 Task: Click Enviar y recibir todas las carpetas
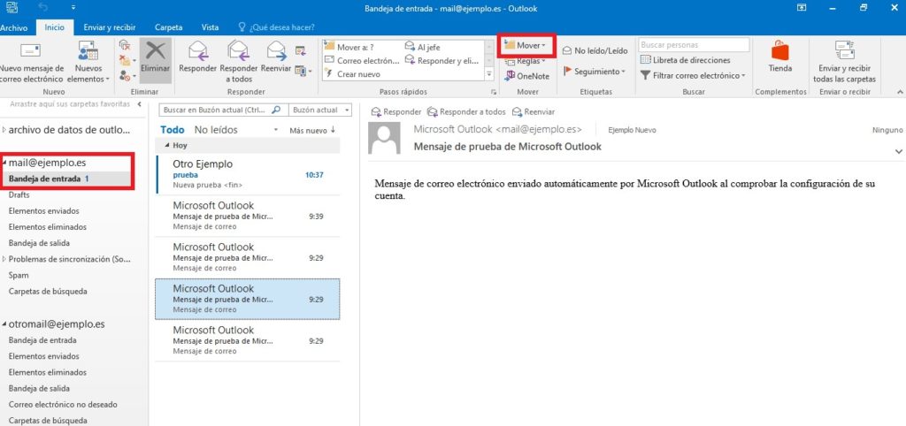pos(844,61)
